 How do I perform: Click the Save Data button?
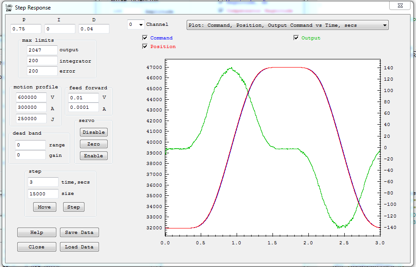click(x=79, y=233)
